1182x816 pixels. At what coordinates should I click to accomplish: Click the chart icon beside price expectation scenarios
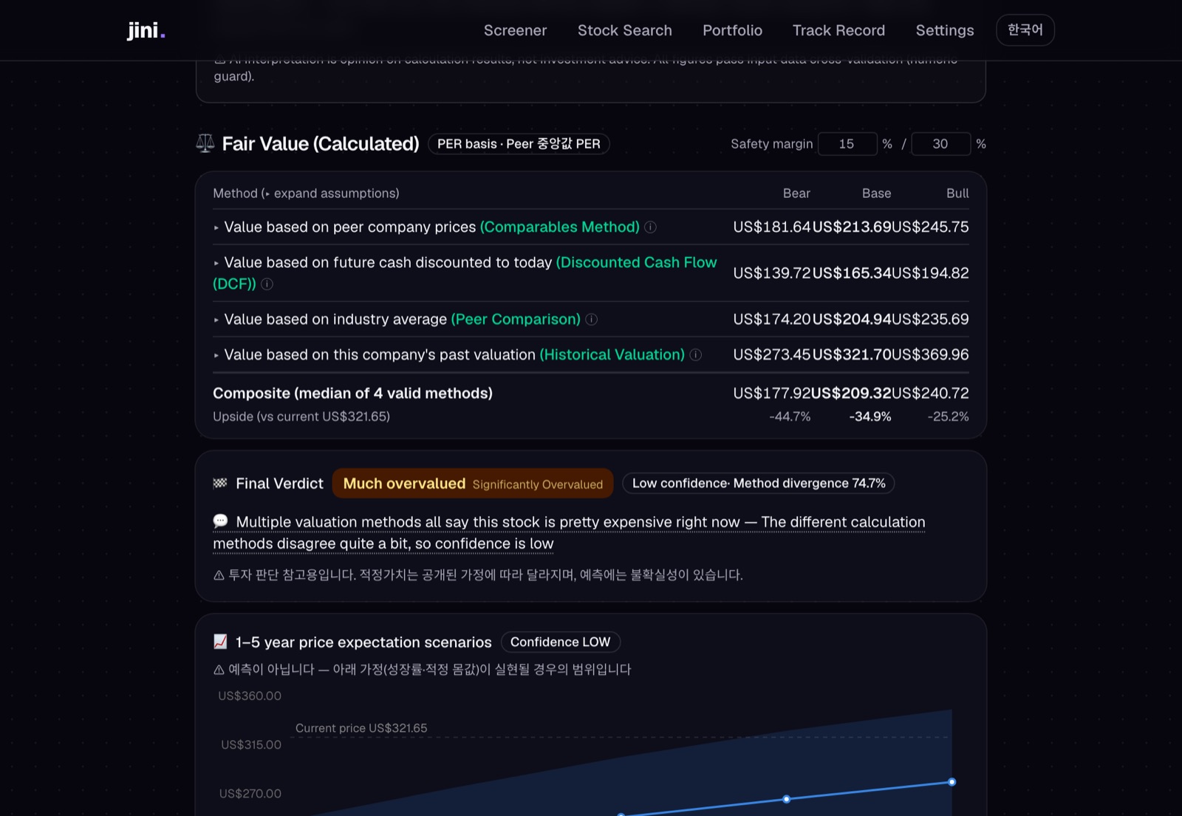coord(220,642)
